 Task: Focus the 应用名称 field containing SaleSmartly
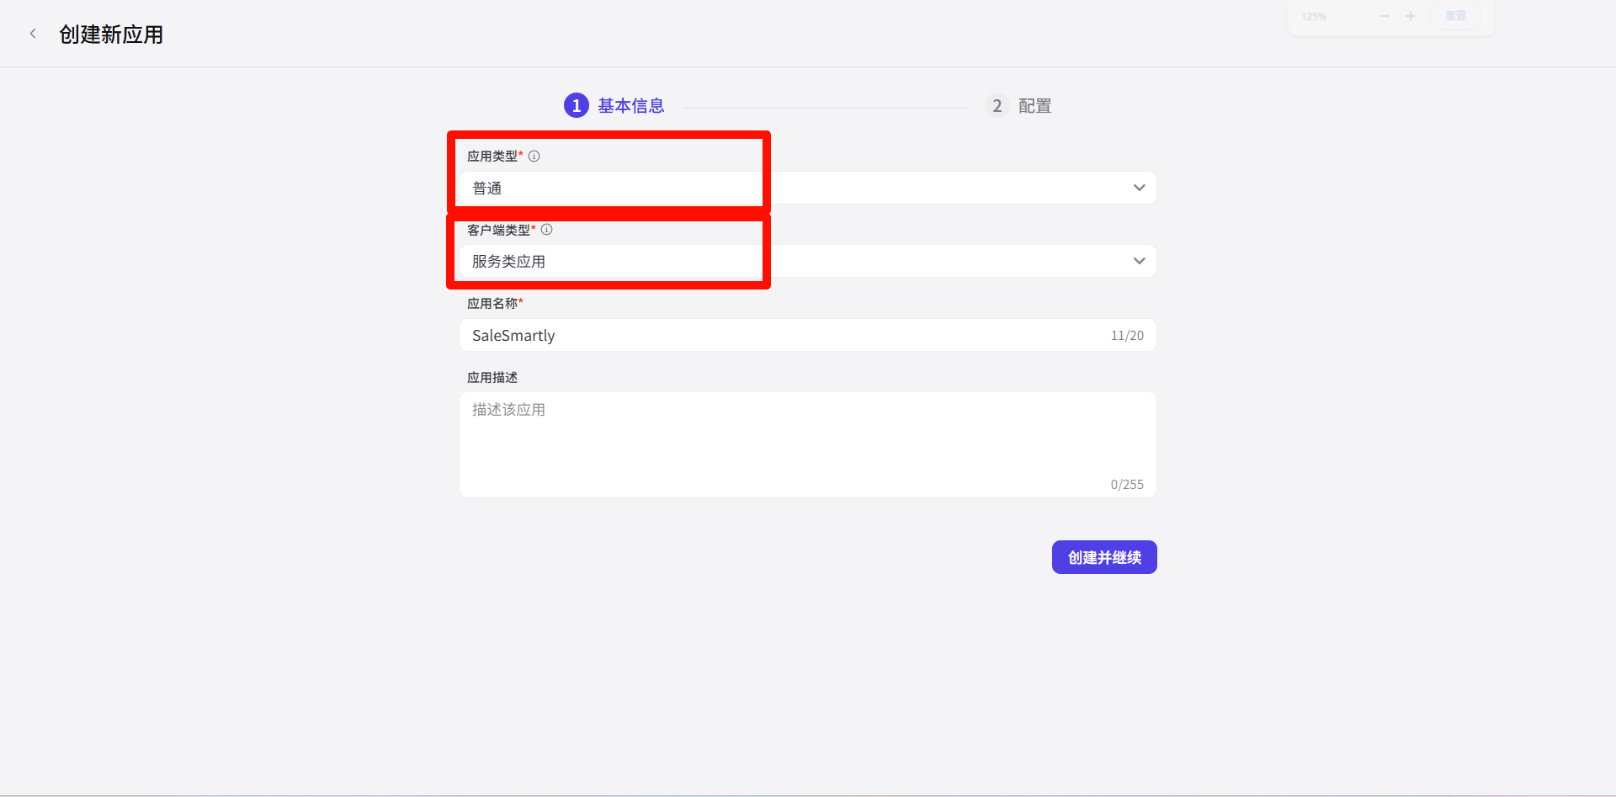783,335
